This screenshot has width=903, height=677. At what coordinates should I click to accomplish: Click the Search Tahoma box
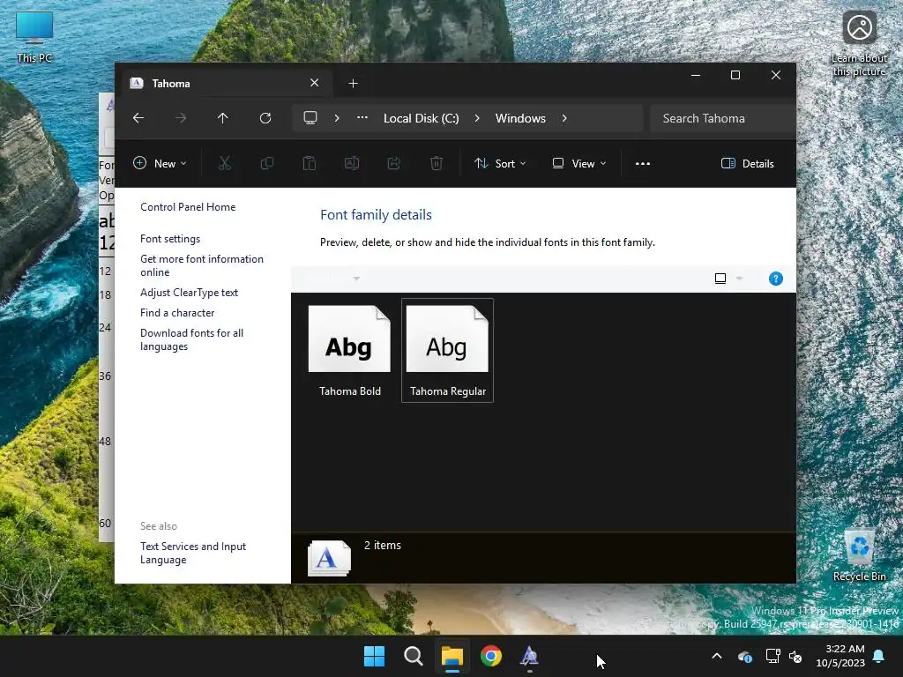pyautogui.click(x=722, y=118)
